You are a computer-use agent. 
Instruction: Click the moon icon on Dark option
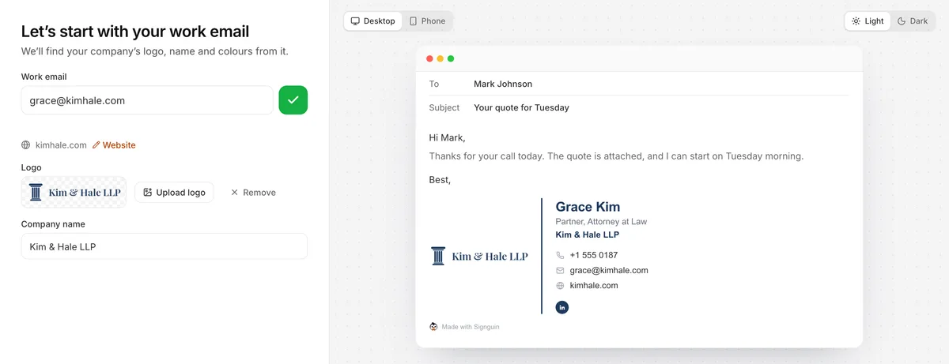901,21
